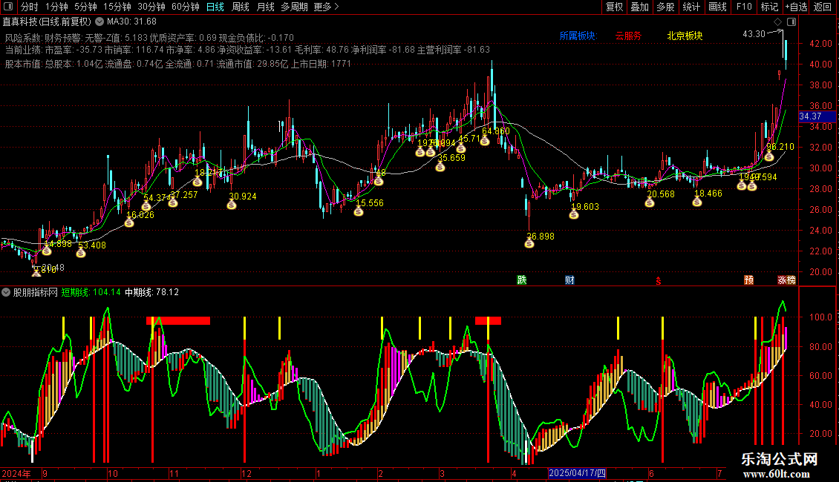The height and width of the screenshot is (482, 839).
Task: Activate the 画线 drawing tool
Action: (717, 7)
